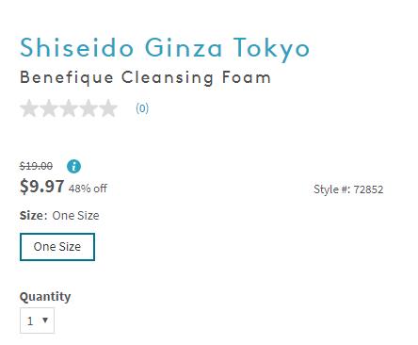Choose the third star in the rating row
The image size is (418, 345).
point(69,108)
